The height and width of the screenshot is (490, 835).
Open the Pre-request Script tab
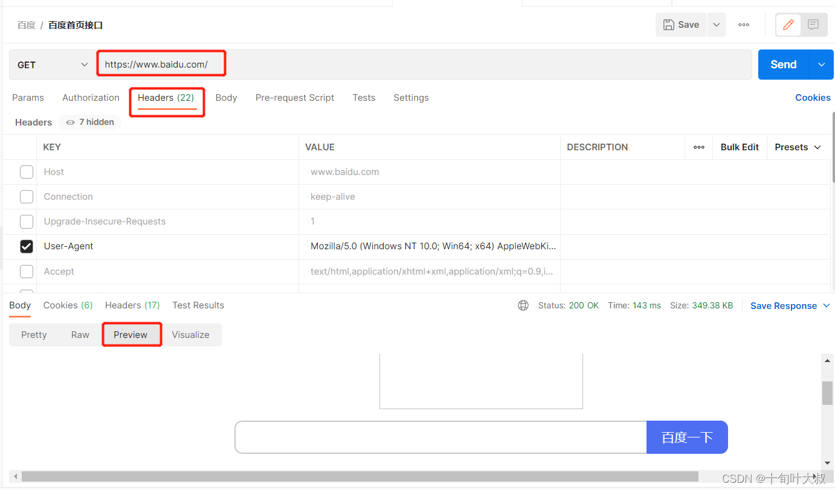point(295,98)
